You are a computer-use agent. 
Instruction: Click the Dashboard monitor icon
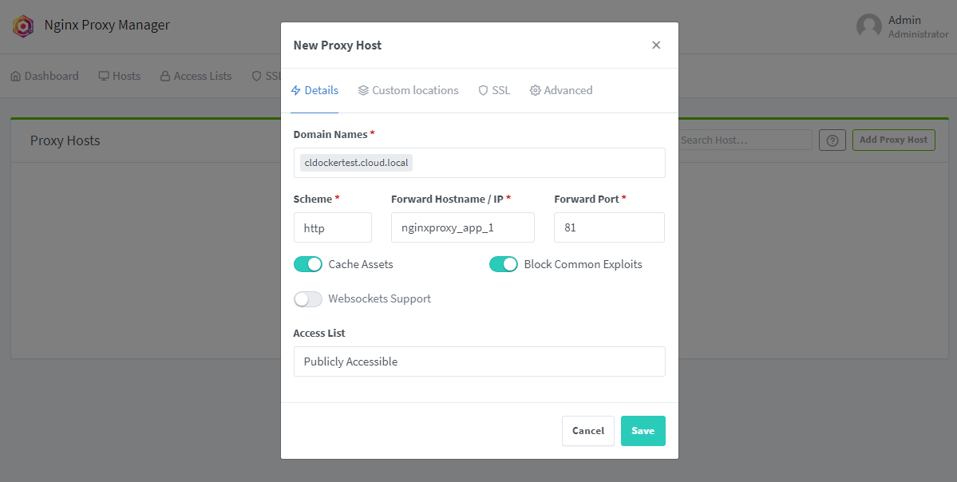tap(15, 76)
